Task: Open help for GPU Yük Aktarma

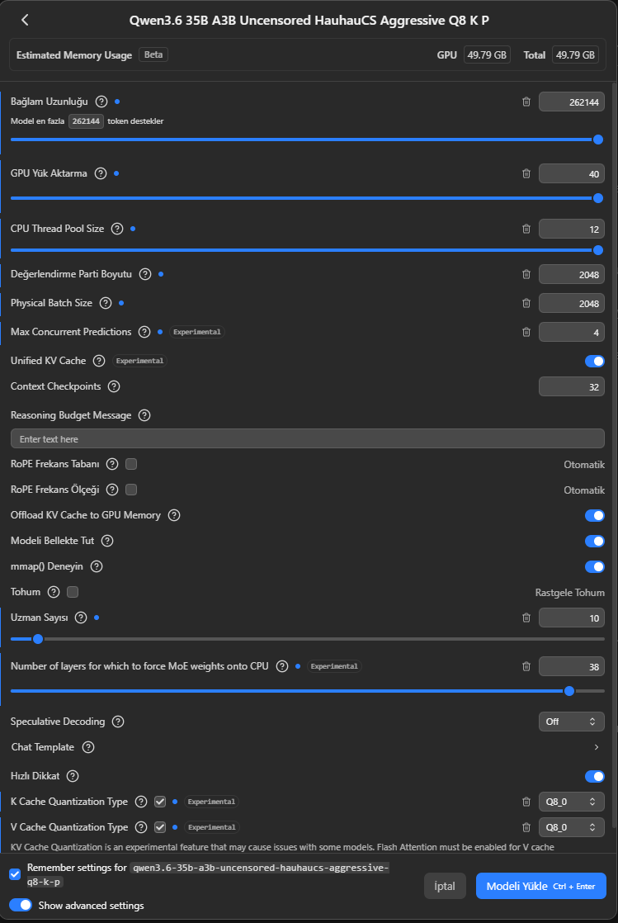Action: click(x=101, y=173)
